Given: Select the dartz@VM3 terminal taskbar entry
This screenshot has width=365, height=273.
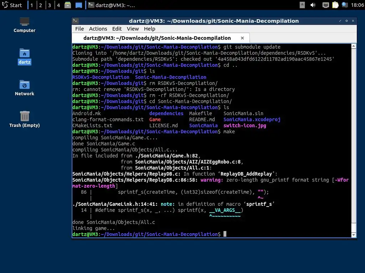Looking at the screenshot, I should 112,5.
